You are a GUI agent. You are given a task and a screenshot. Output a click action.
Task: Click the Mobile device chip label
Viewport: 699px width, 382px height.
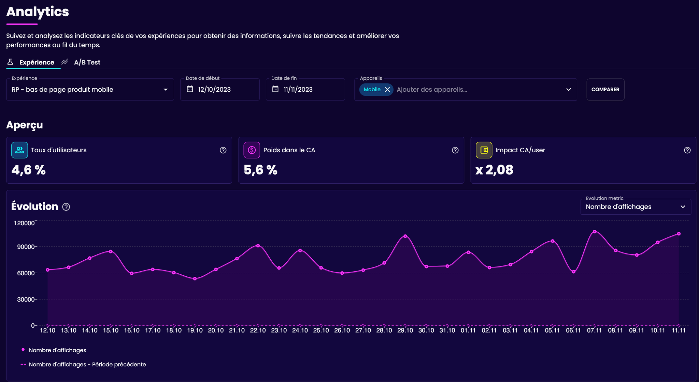(x=372, y=90)
